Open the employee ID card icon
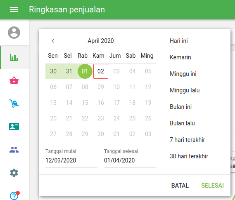The image size is (235, 200). (14, 127)
